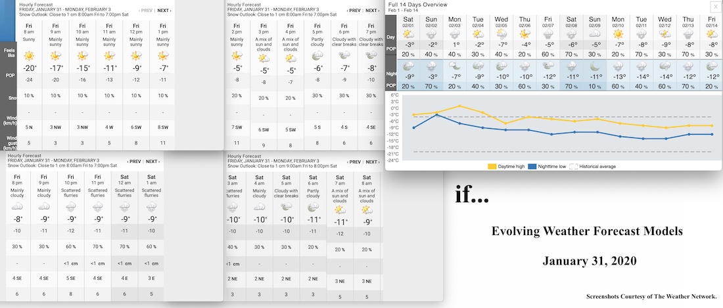The width and height of the screenshot is (723, 308).
Task: Click PREV in the Fri 8 am–1 pm hourly panel
Action: [145, 10]
